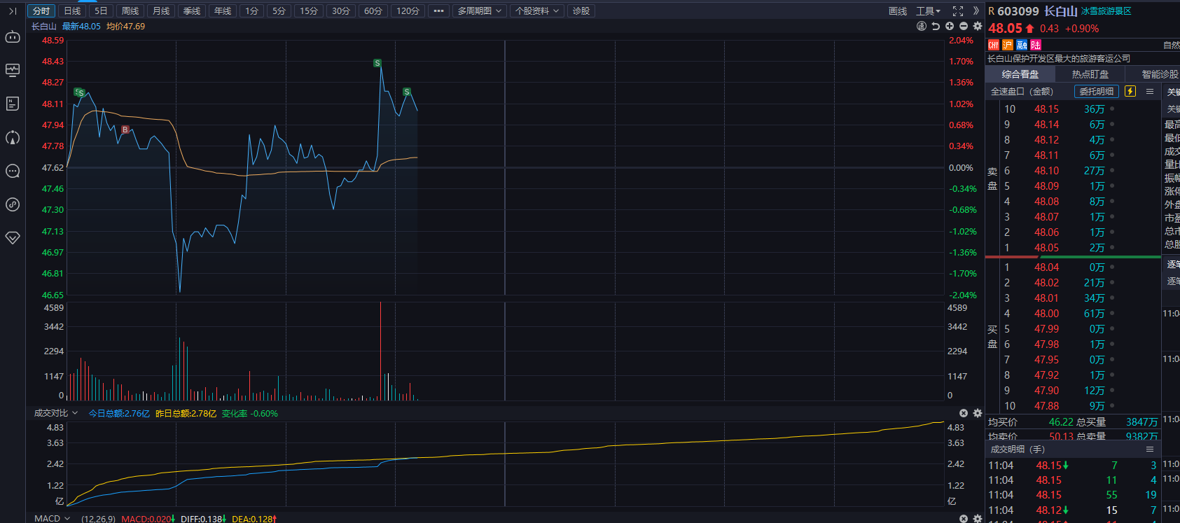Click the sell level 1 price 48.05
The image size is (1180, 523).
[1047, 248]
